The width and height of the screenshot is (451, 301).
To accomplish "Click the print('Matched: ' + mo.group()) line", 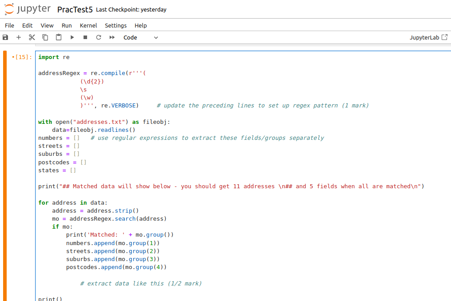I will (120, 235).
